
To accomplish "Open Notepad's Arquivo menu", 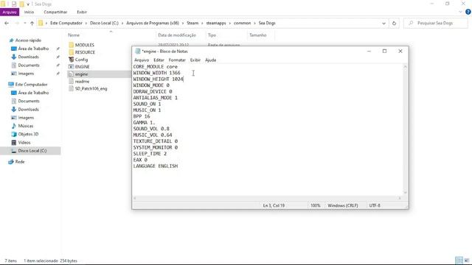I will [x=142, y=60].
